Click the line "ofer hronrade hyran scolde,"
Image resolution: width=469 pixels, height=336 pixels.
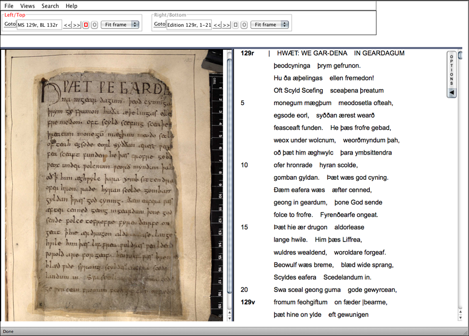point(316,165)
